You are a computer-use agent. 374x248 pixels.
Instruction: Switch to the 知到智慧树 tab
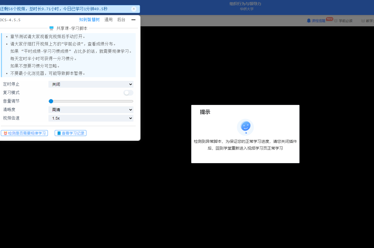pos(89,20)
